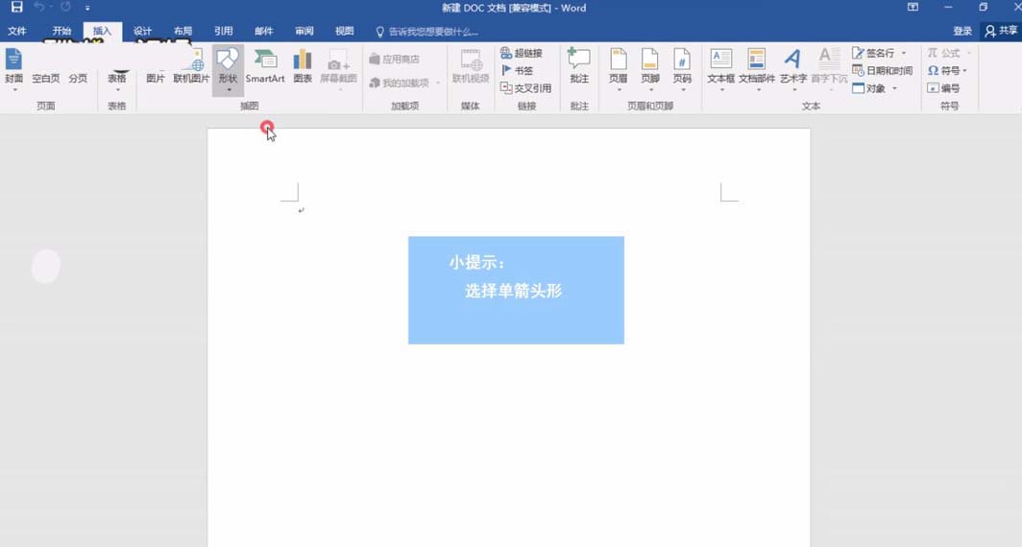Screen dimensions: 1022x547
Task: Switch to the 设计 tab
Action: pyautogui.click(x=143, y=32)
